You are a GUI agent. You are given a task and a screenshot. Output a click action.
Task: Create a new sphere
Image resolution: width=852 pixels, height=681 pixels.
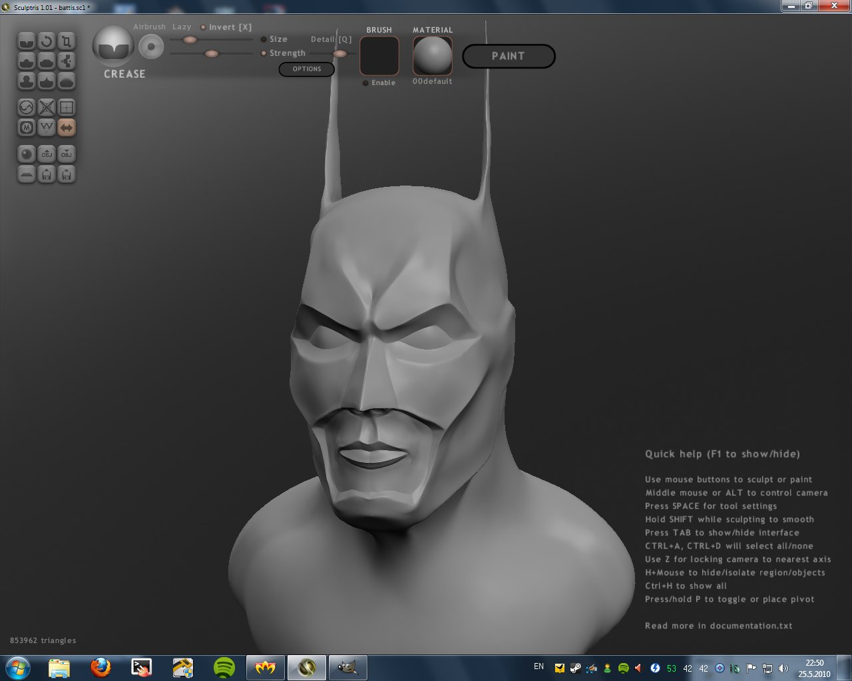tap(27, 154)
